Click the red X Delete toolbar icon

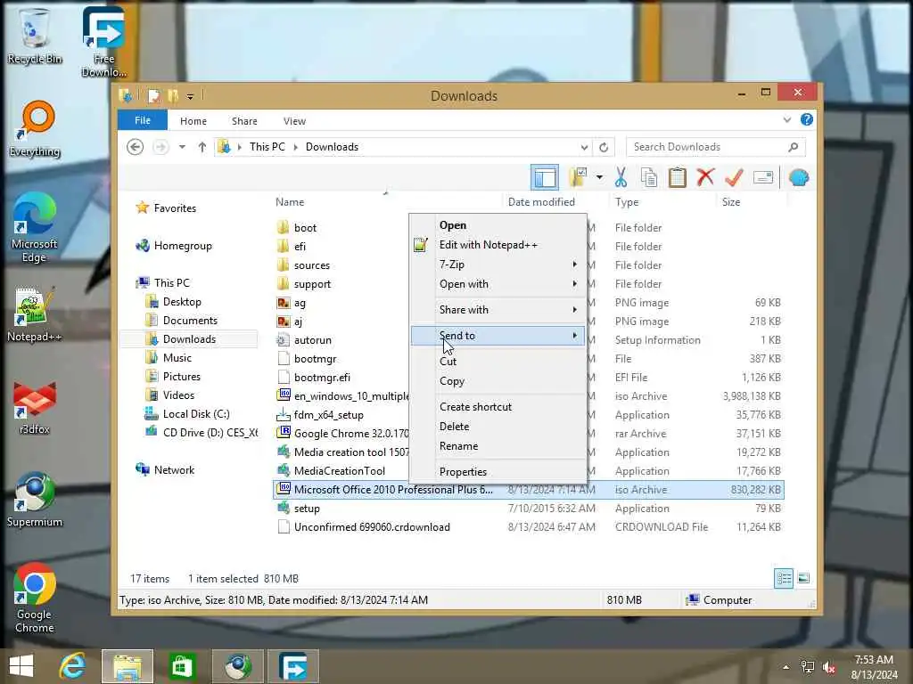pos(705,177)
